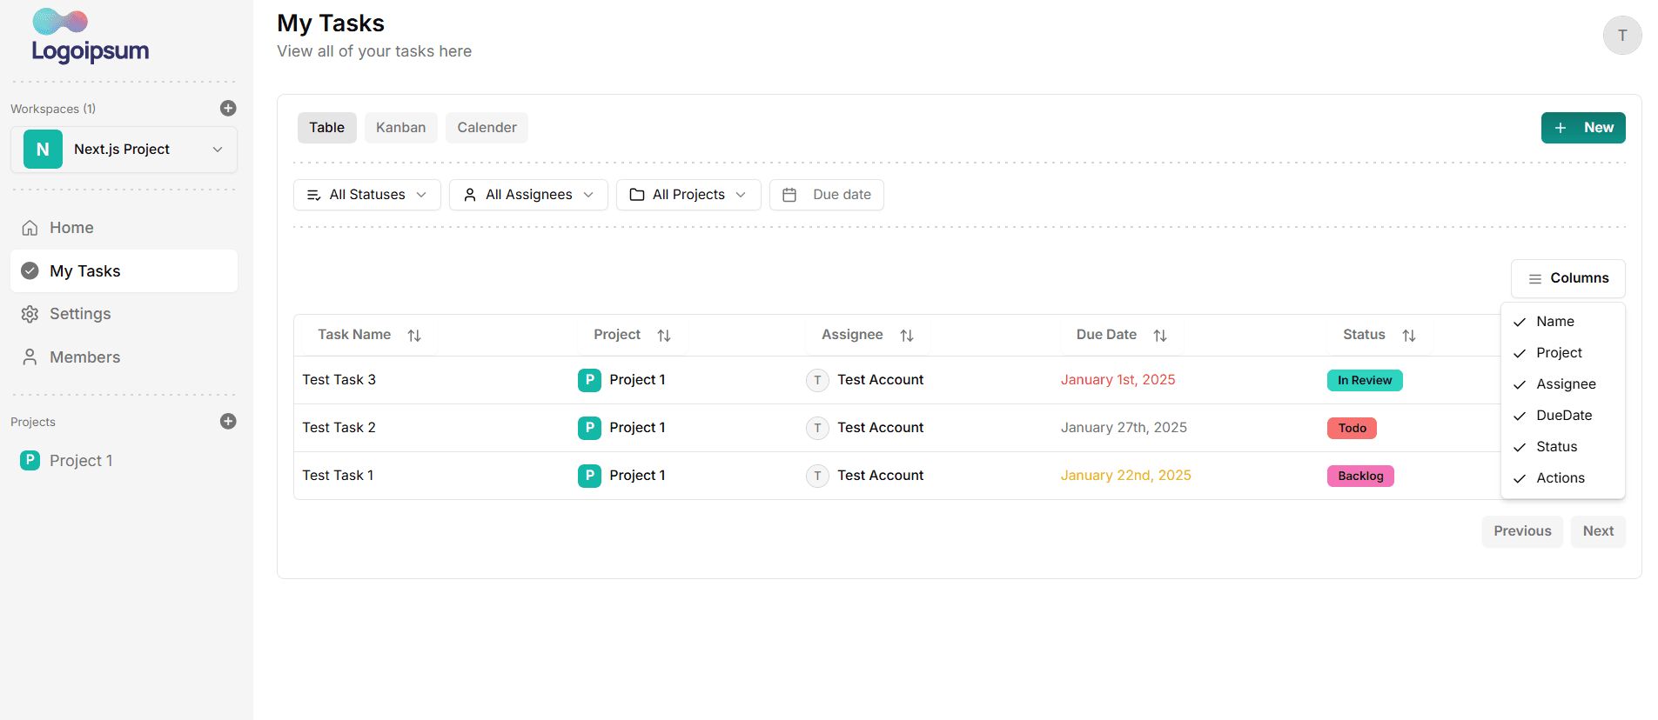The width and height of the screenshot is (1658, 720).
Task: Switch to the Kanban tab
Action: (401, 128)
